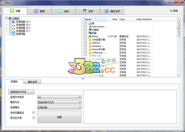
Task: Click the 计算机 icon in file list
Action: click(x=90, y=30)
